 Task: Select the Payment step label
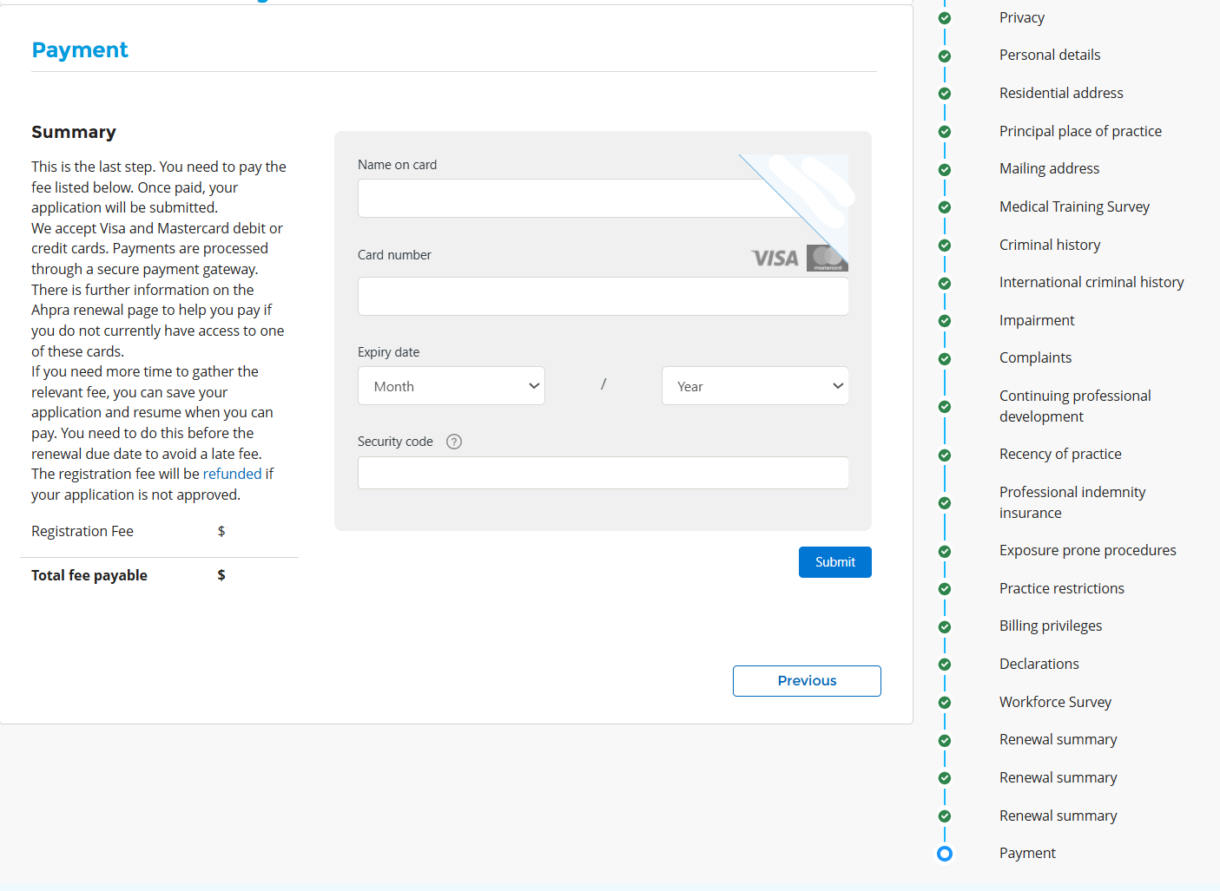coord(1027,853)
